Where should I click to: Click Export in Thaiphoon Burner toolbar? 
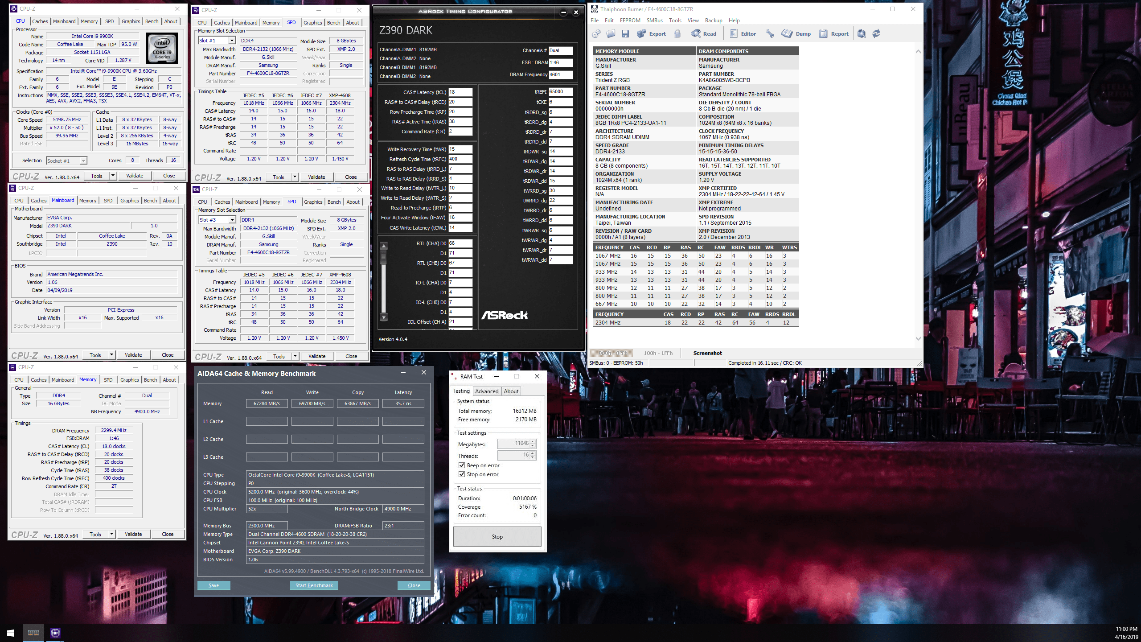tap(651, 33)
